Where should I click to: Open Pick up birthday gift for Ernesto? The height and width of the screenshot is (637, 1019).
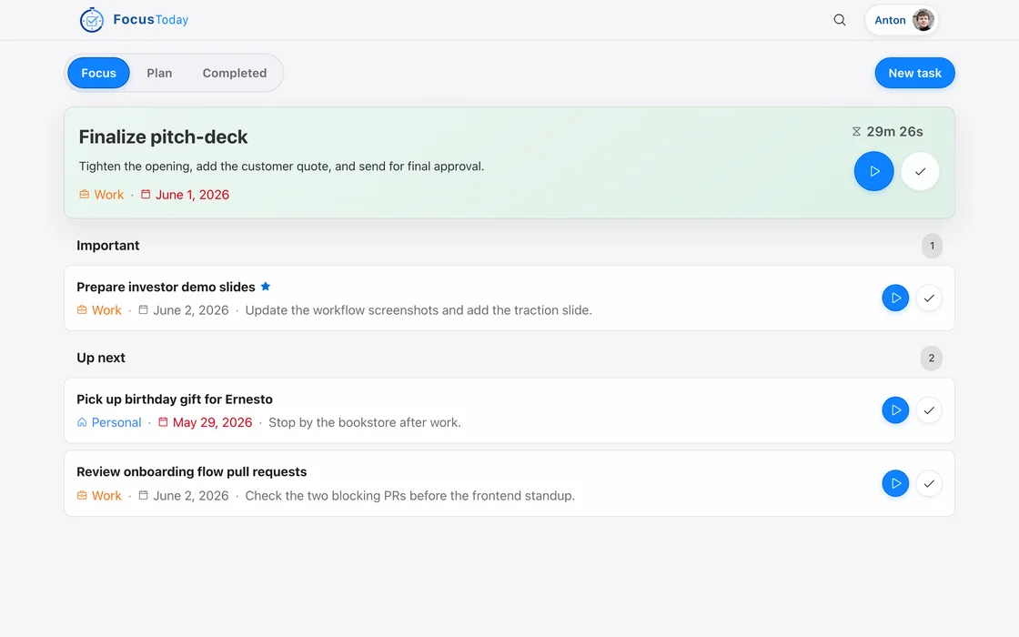[175, 399]
